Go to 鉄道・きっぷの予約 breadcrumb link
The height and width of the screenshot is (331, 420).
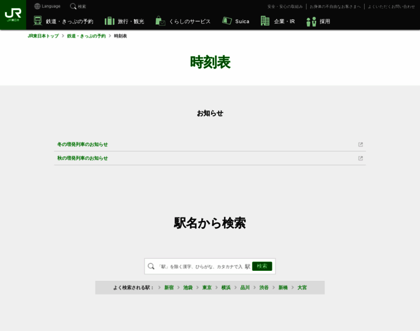(86, 36)
